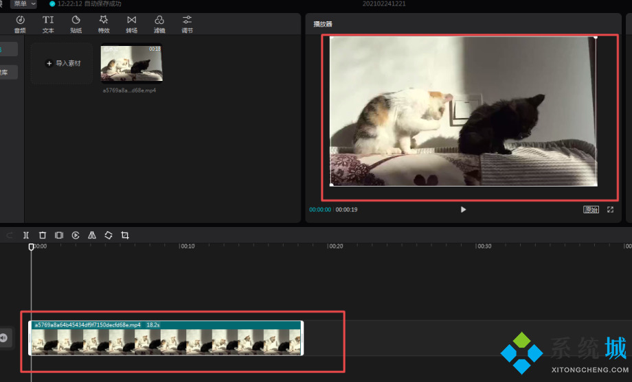Image resolution: width=632 pixels, height=382 pixels.
Task: Select the Crop tool icon
Action: pyautogui.click(x=125, y=235)
